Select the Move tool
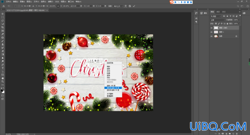250x135 pixels. tap(2, 14)
